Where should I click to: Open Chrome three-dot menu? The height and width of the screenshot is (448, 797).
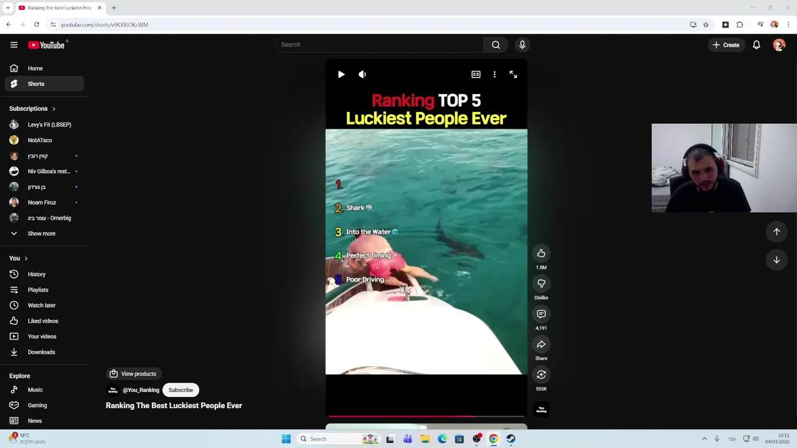[x=788, y=25]
